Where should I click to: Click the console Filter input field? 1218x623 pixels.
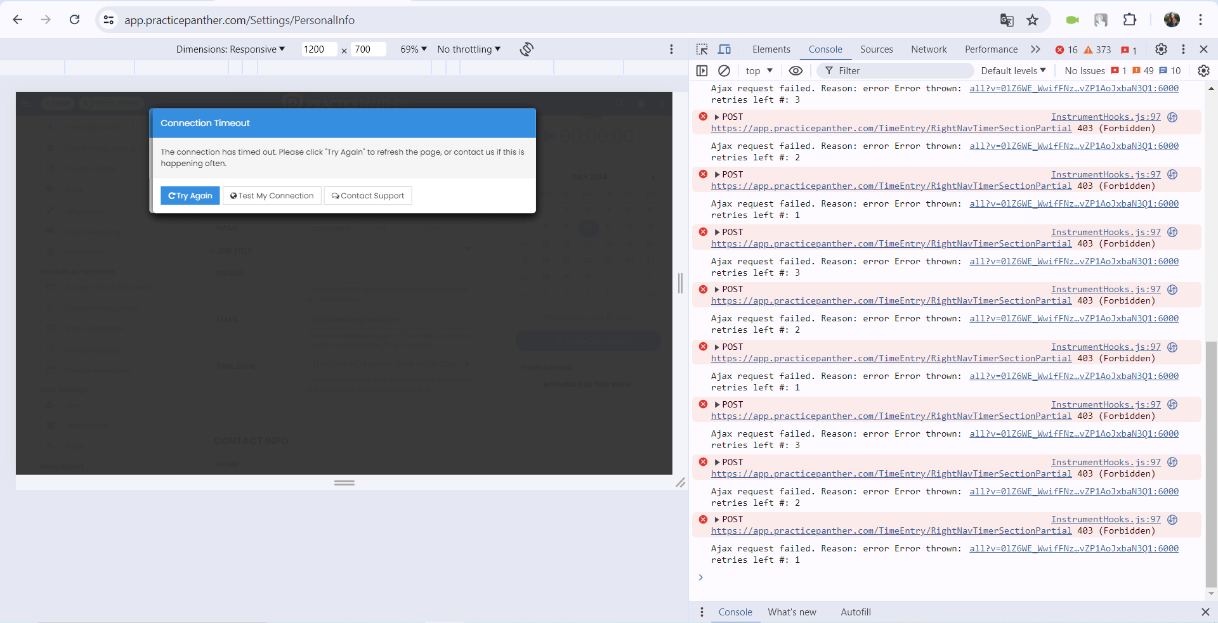pos(895,71)
